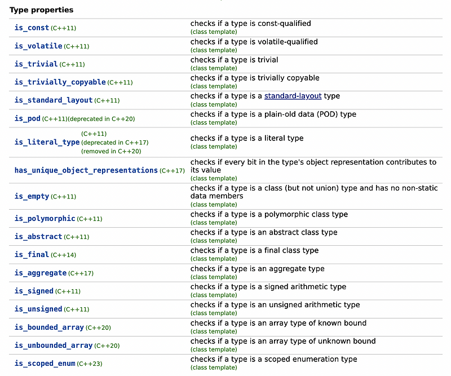The width and height of the screenshot is (451, 376).
Task: Open the standard-layout inline link
Action: point(293,96)
